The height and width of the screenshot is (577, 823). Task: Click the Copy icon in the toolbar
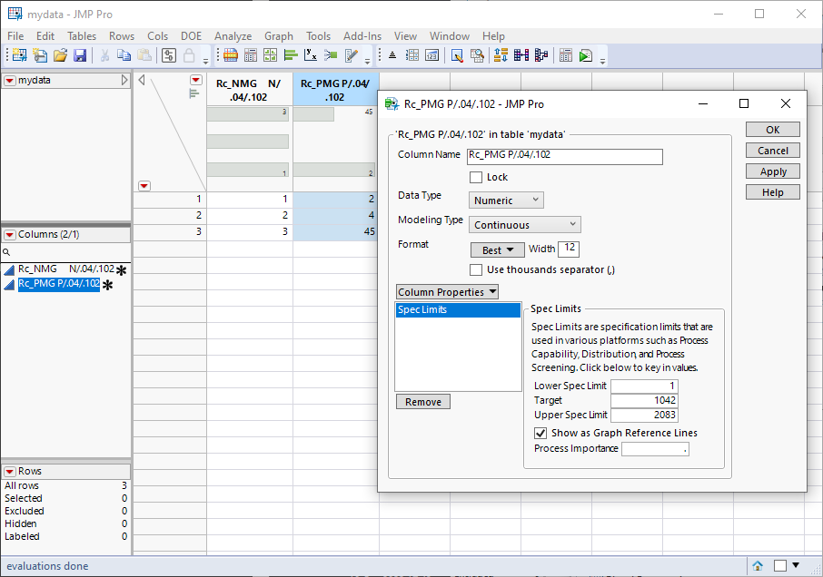point(124,55)
